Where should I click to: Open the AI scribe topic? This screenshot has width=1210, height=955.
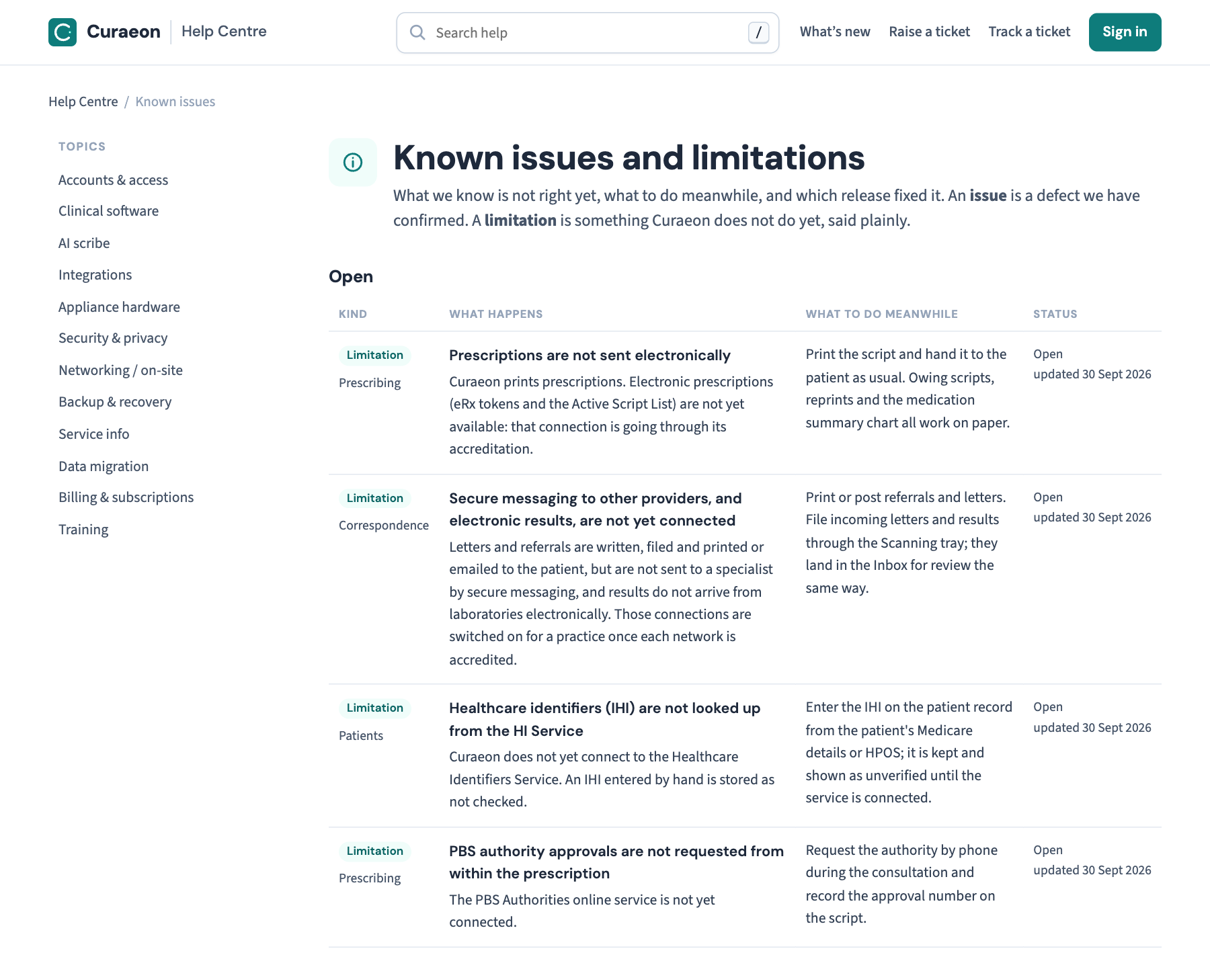pos(84,243)
